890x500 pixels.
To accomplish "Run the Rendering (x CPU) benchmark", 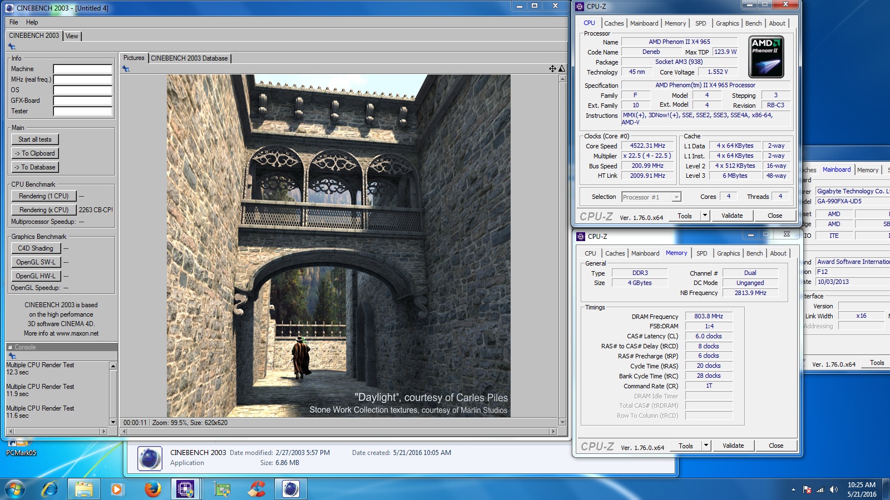I will 44,210.
